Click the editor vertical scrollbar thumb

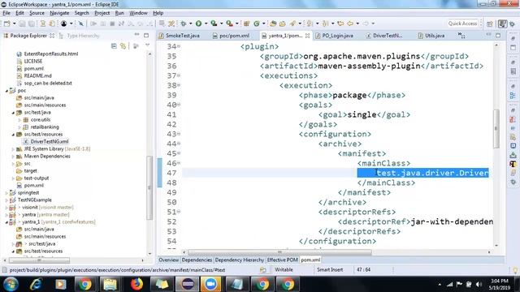point(496,128)
